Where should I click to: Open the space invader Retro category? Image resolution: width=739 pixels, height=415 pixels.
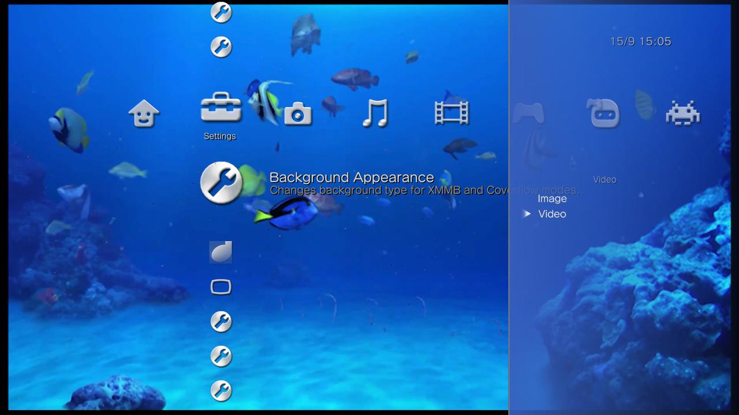683,112
